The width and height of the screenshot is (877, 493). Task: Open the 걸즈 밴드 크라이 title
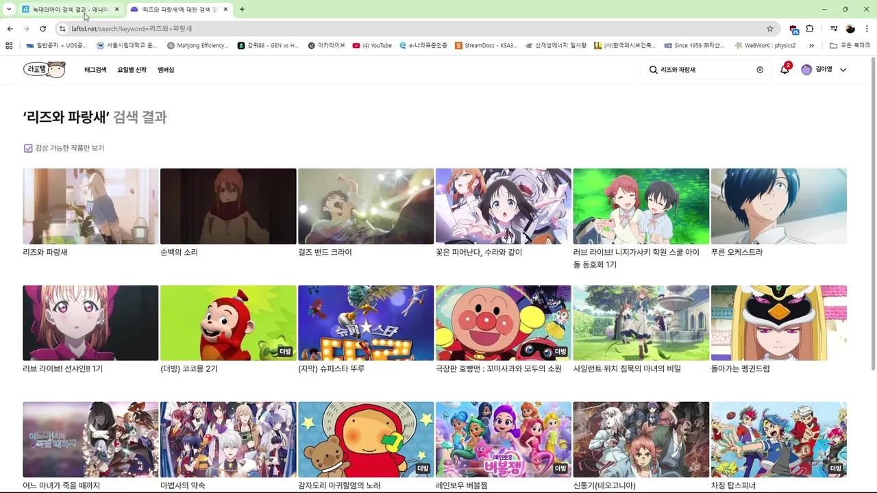pyautogui.click(x=325, y=252)
